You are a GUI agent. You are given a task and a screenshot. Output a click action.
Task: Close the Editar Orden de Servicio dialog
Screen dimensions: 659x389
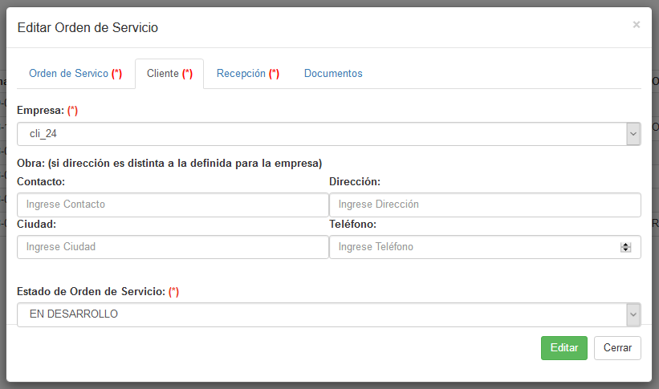pyautogui.click(x=636, y=25)
